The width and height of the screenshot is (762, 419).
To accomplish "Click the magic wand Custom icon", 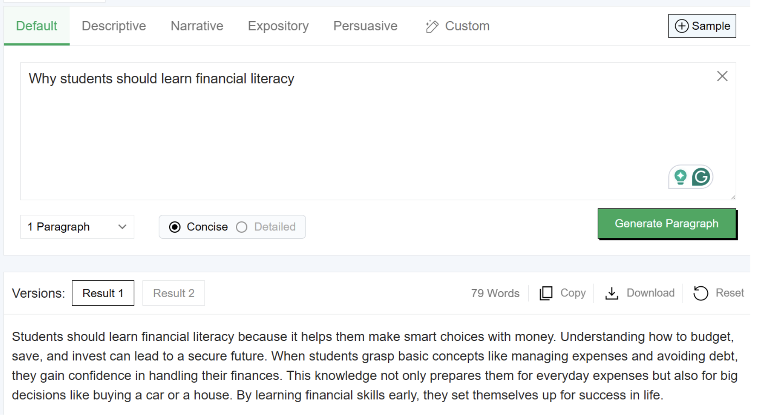I will (x=432, y=26).
